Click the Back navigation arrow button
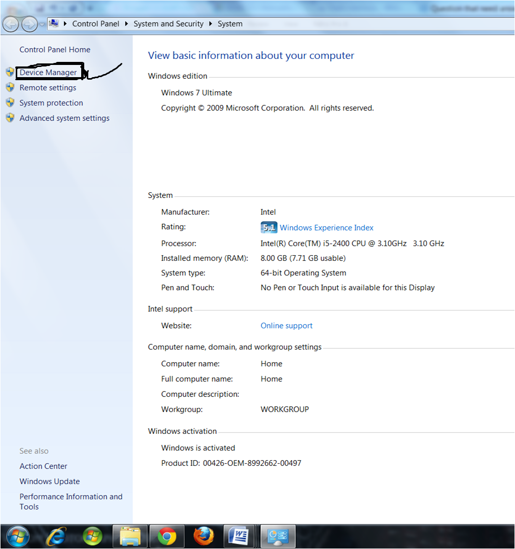This screenshot has height=549, width=515. 11,24
